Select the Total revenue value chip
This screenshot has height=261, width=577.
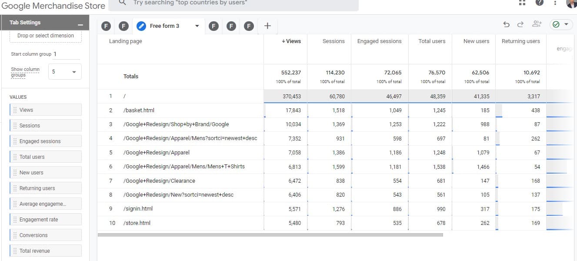(46, 251)
